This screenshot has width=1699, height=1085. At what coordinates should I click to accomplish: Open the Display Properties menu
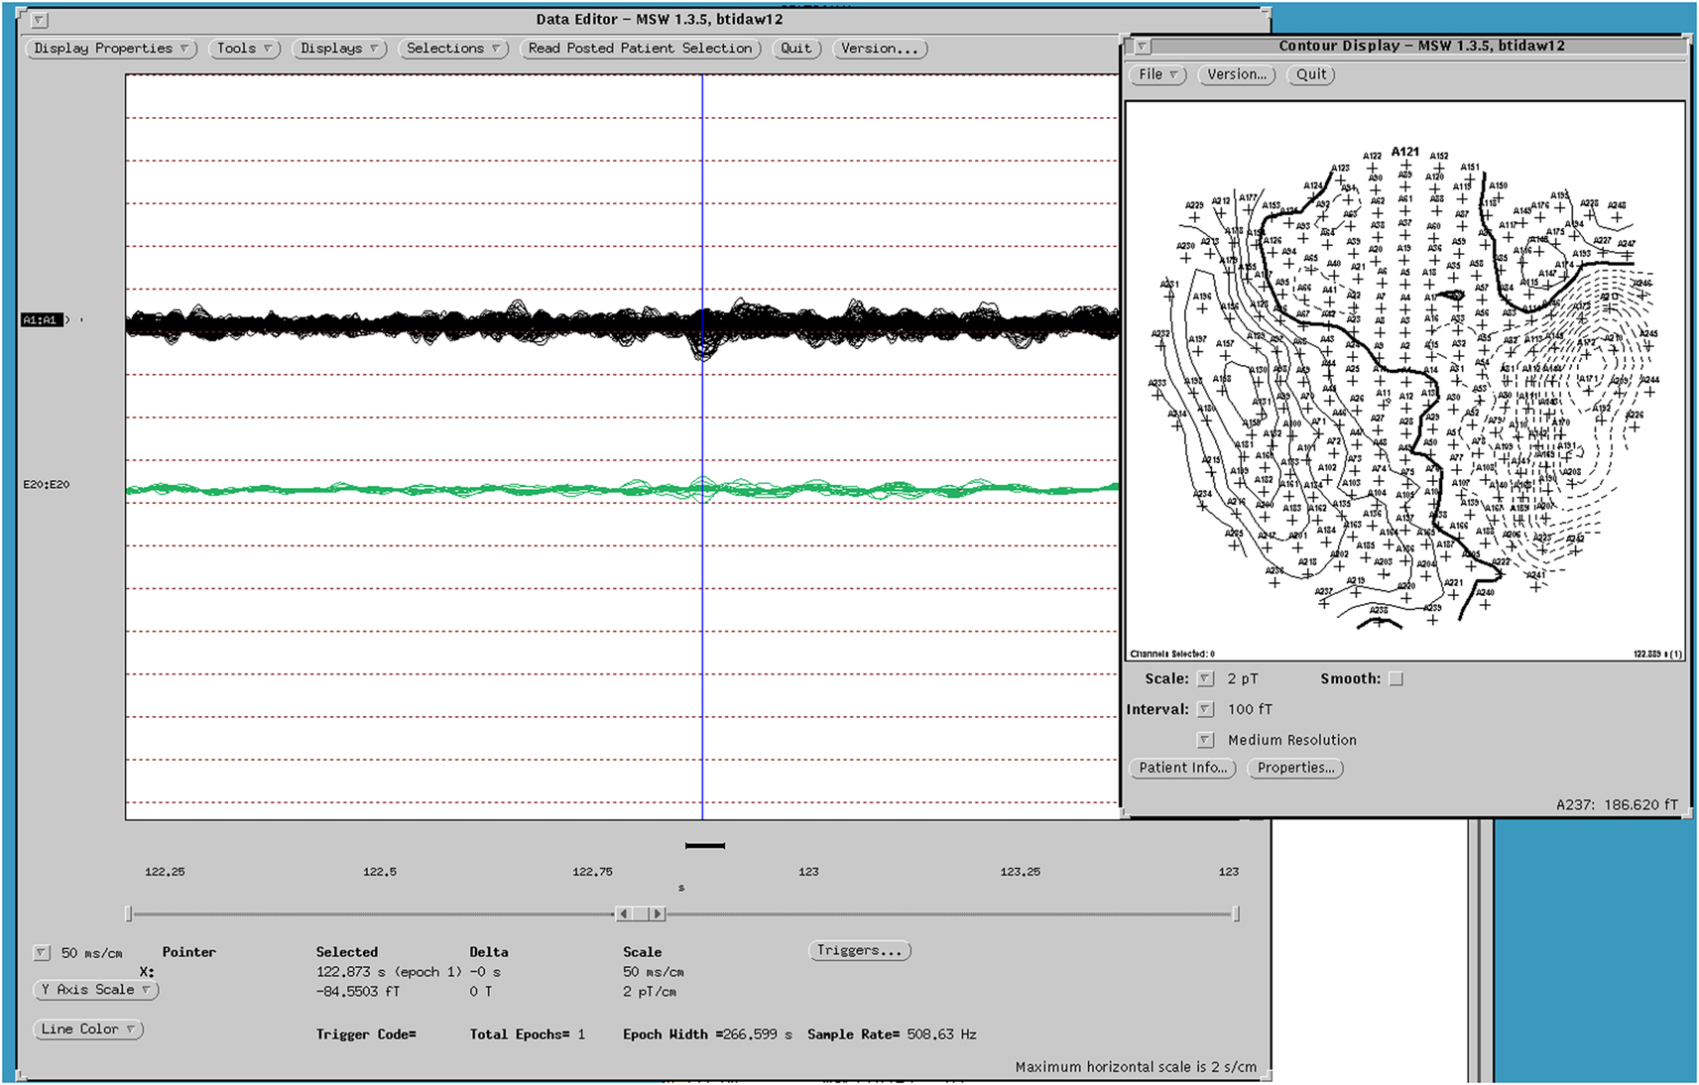(111, 49)
